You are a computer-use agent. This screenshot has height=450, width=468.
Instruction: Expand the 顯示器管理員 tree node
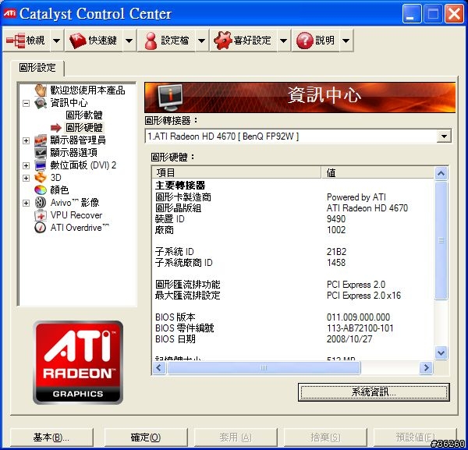point(27,140)
